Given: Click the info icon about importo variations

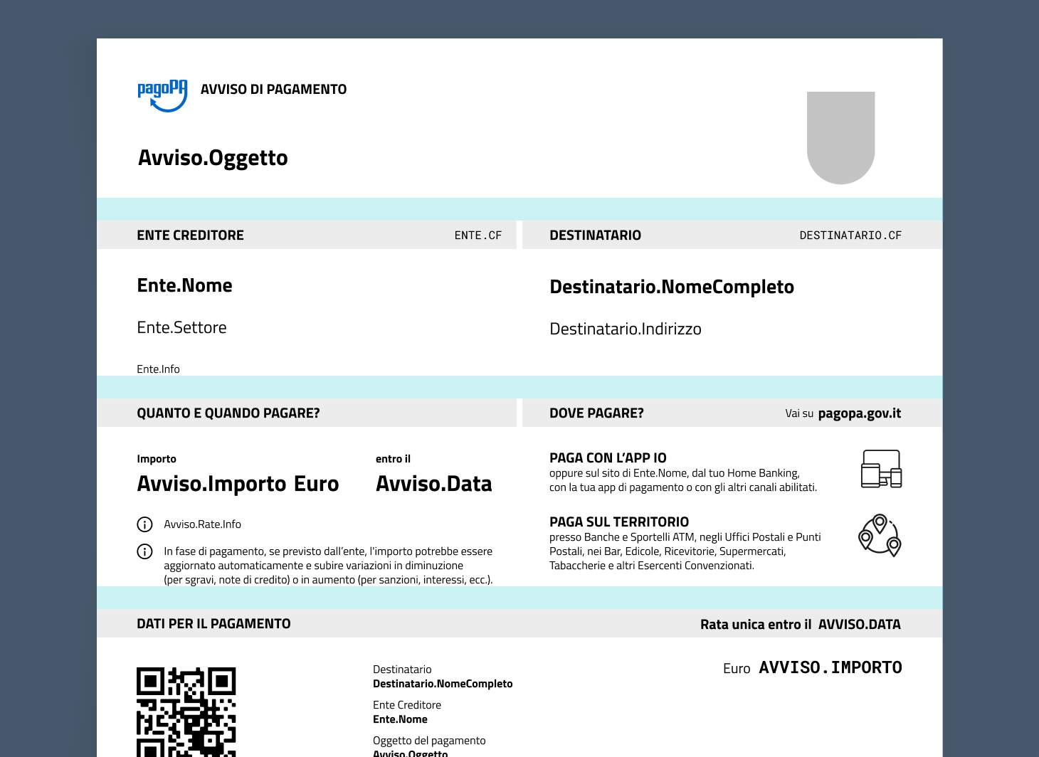Looking at the screenshot, I should coord(145,551).
